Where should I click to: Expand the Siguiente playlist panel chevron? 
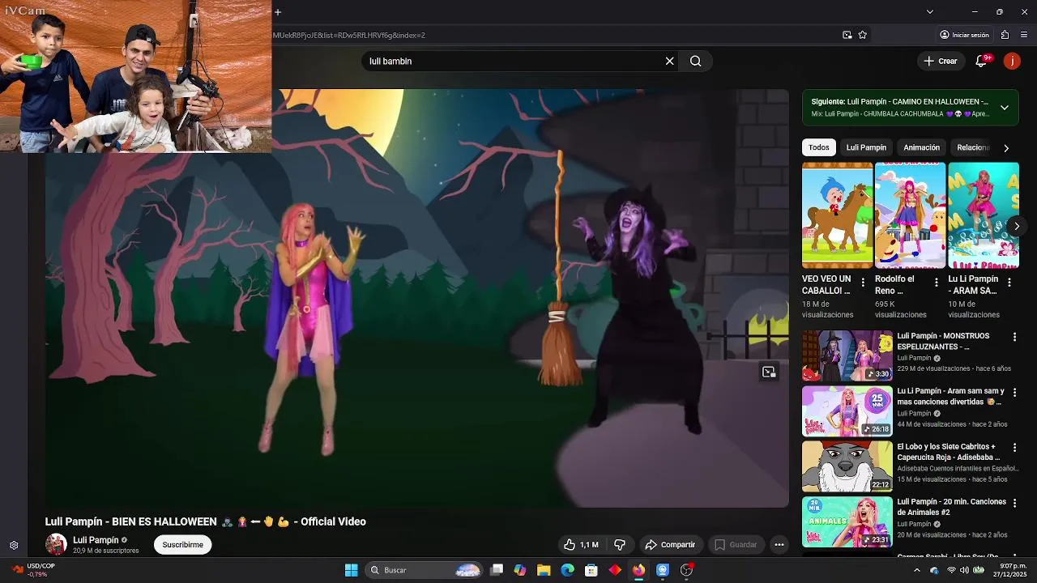pyautogui.click(x=1005, y=108)
